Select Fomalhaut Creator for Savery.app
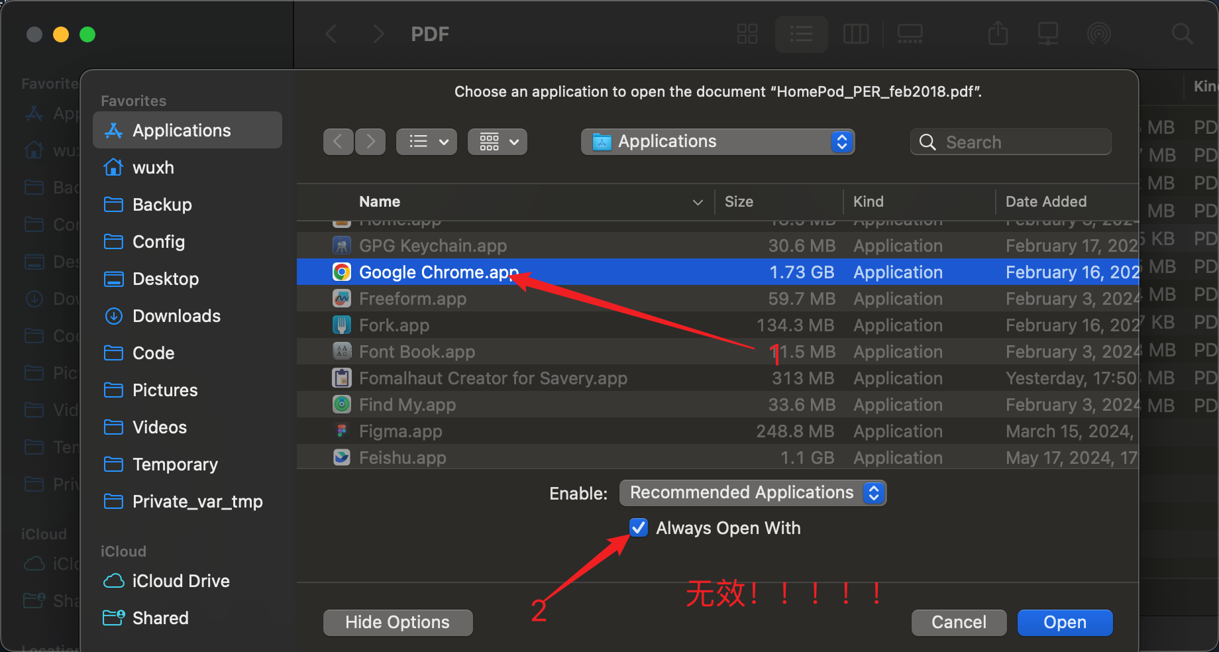The height and width of the screenshot is (652, 1219). tap(717, 378)
